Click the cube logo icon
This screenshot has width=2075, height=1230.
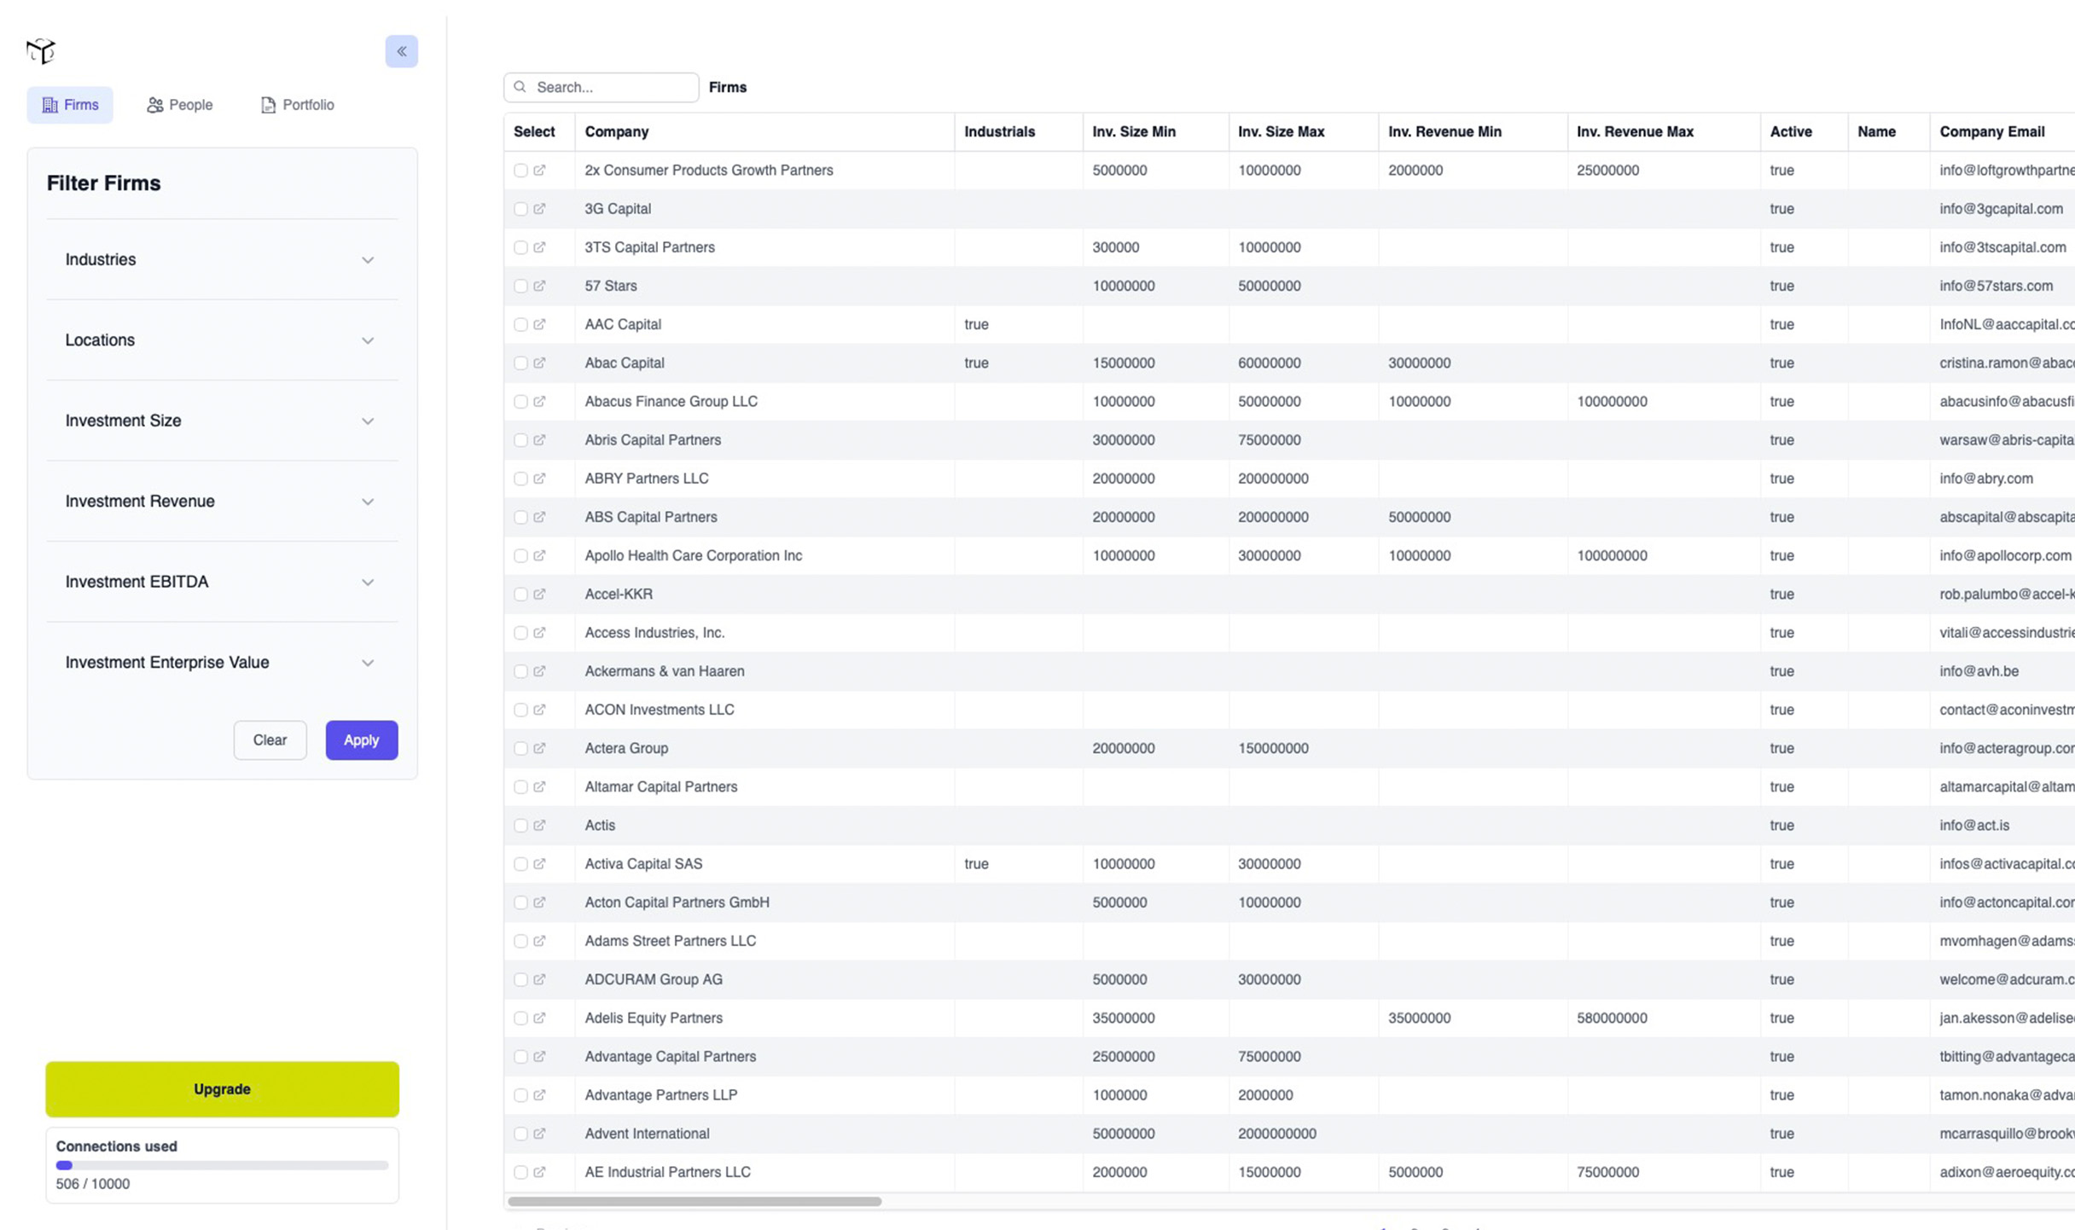[x=40, y=51]
